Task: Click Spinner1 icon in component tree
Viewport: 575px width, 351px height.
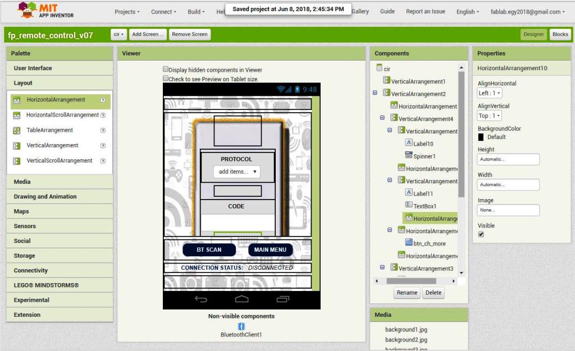Action: tap(409, 155)
